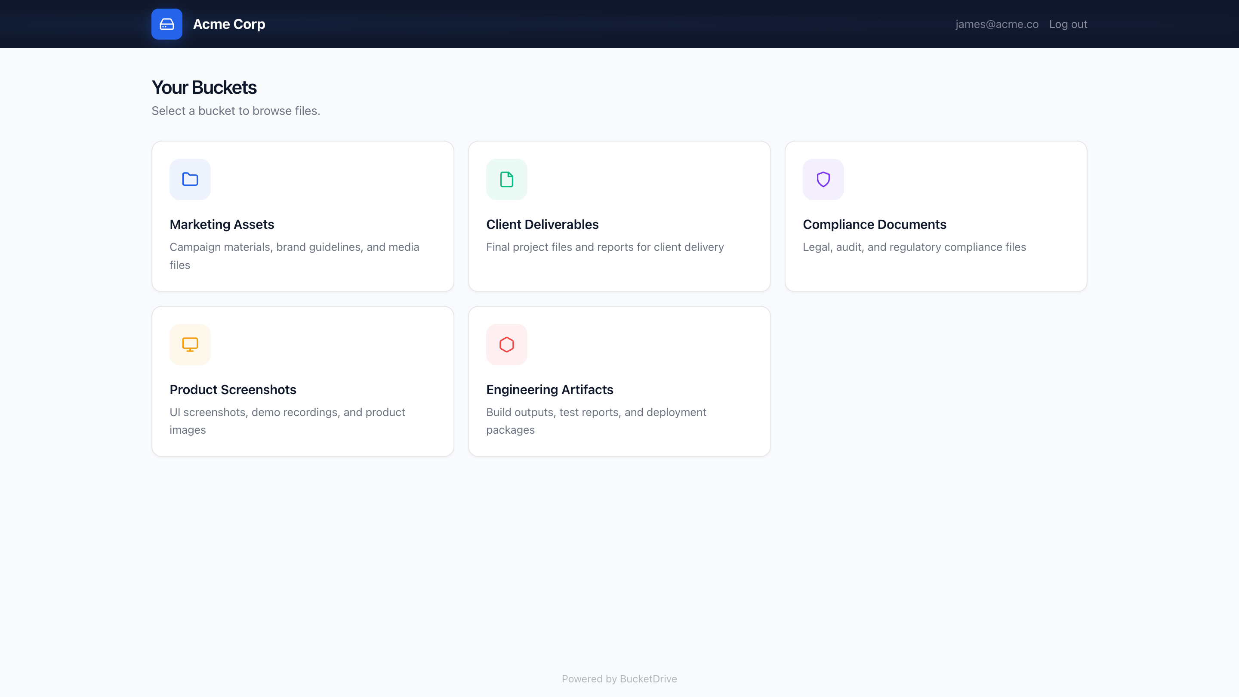Screen dimensions: 1239x697
Task: Open the Product Screenshots bucket title
Action: coord(233,389)
